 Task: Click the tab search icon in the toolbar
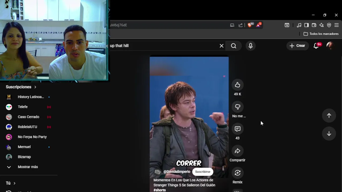pyautogui.click(x=287, y=25)
